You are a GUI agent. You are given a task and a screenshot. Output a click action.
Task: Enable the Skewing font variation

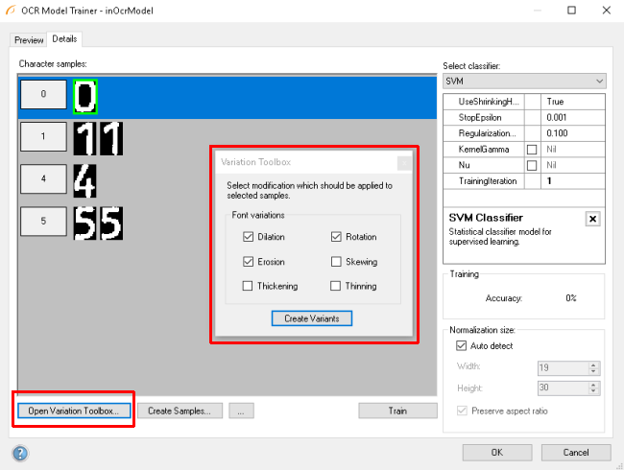click(336, 262)
